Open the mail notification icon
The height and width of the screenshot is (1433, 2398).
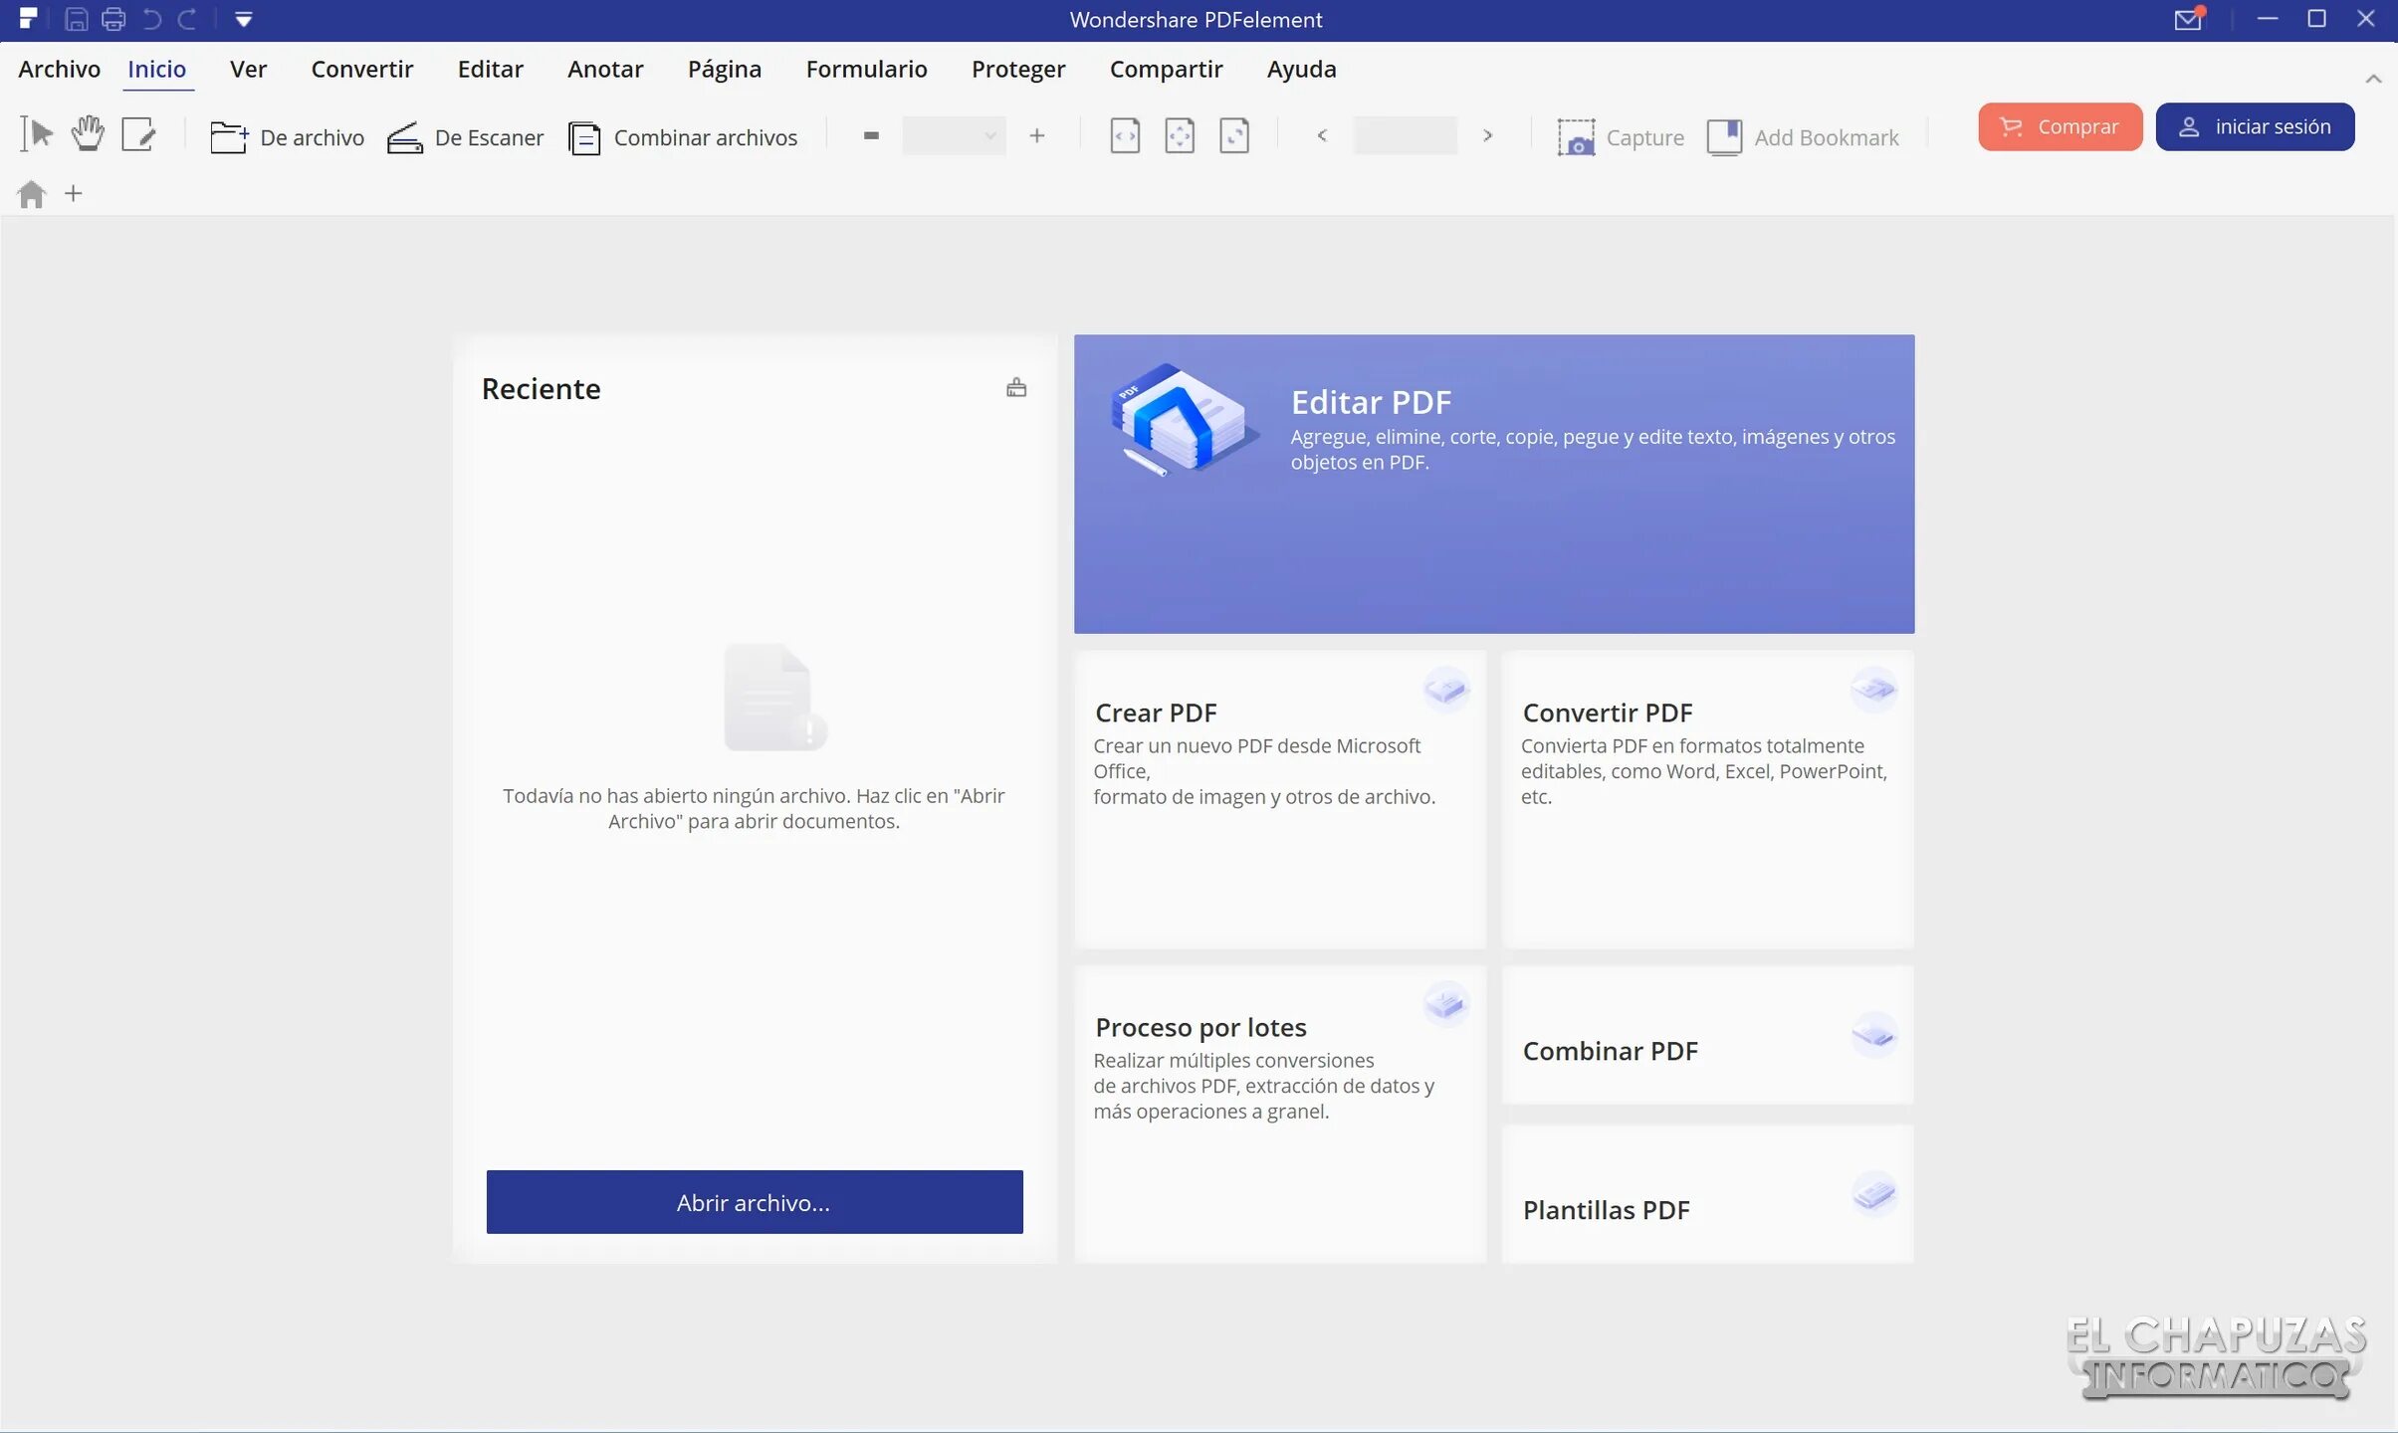point(2188,19)
